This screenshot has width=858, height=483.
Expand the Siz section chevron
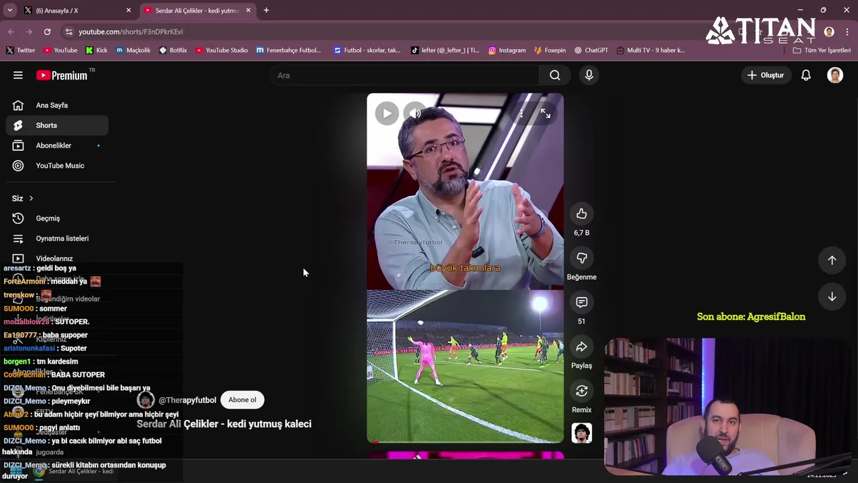pos(31,199)
